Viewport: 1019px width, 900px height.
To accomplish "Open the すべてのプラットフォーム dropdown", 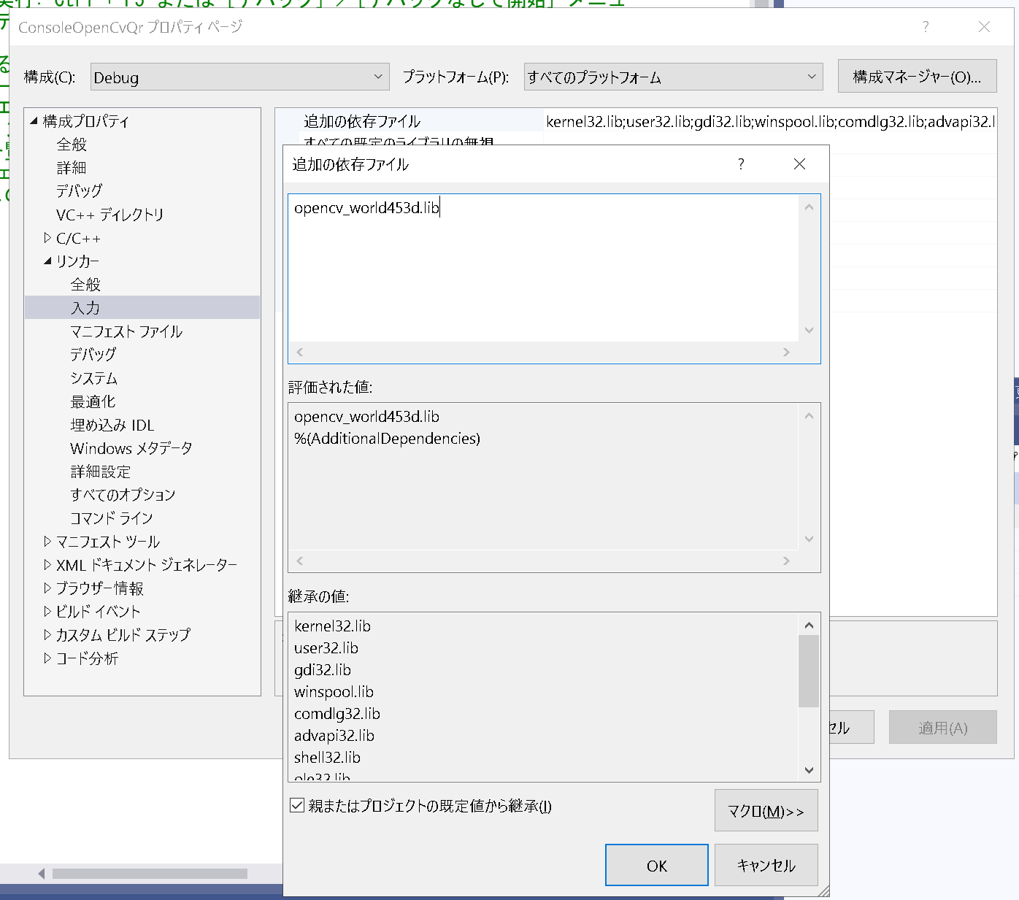I will point(673,77).
